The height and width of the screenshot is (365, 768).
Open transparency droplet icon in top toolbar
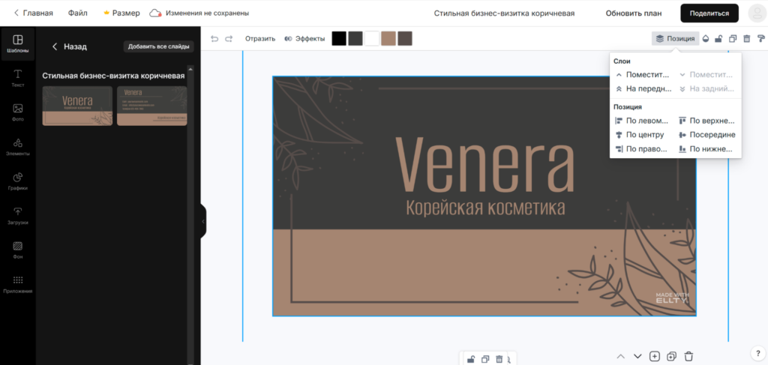coord(706,39)
